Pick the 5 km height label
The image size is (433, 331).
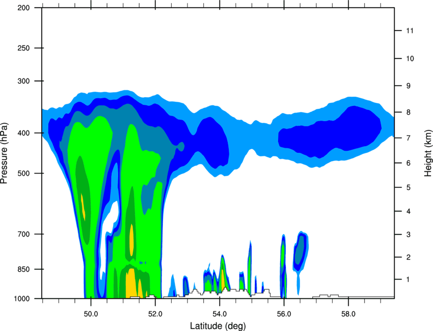(409, 187)
